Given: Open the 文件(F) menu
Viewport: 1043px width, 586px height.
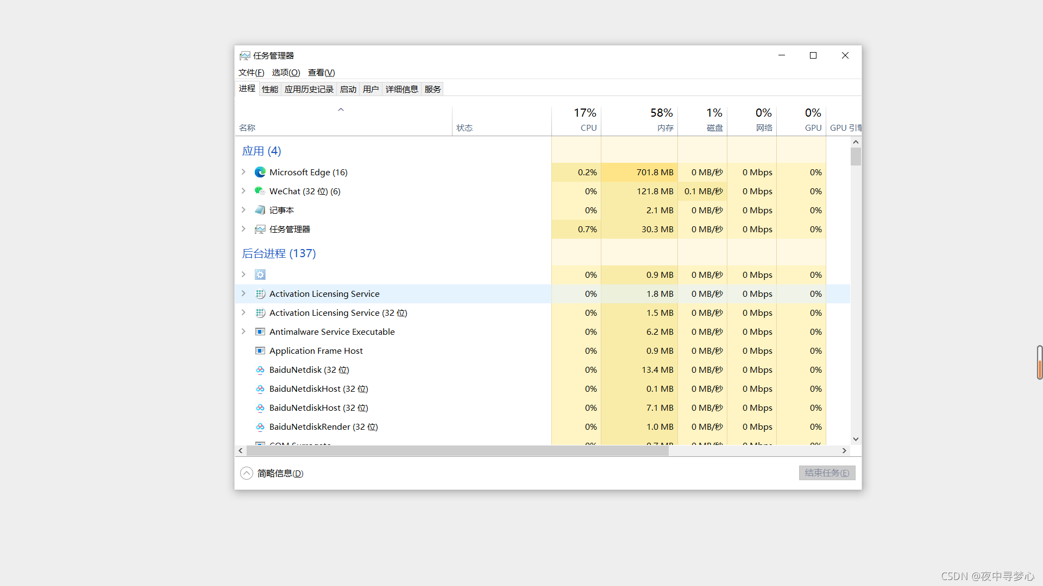Looking at the screenshot, I should (251, 72).
